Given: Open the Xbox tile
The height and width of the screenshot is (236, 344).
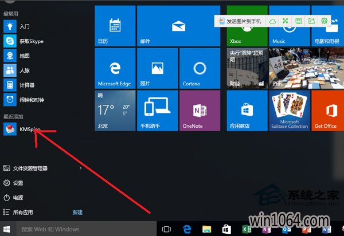Looking at the screenshot, I should click(247, 26).
